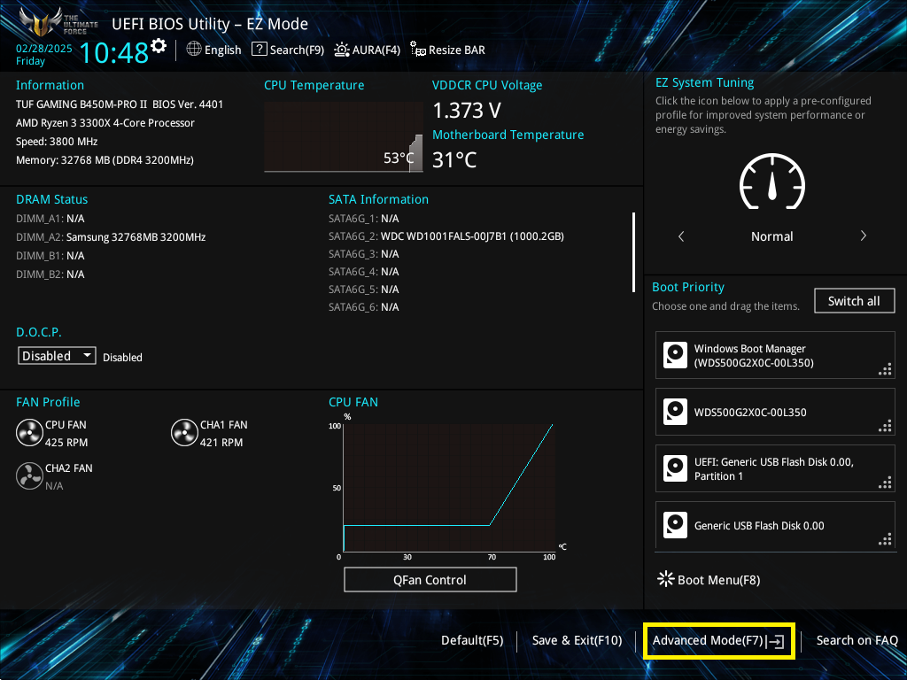The image size is (907, 680).
Task: Click the CPU Temperature graph
Action: click(344, 137)
